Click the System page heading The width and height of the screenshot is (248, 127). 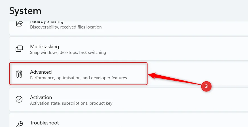[25, 11]
